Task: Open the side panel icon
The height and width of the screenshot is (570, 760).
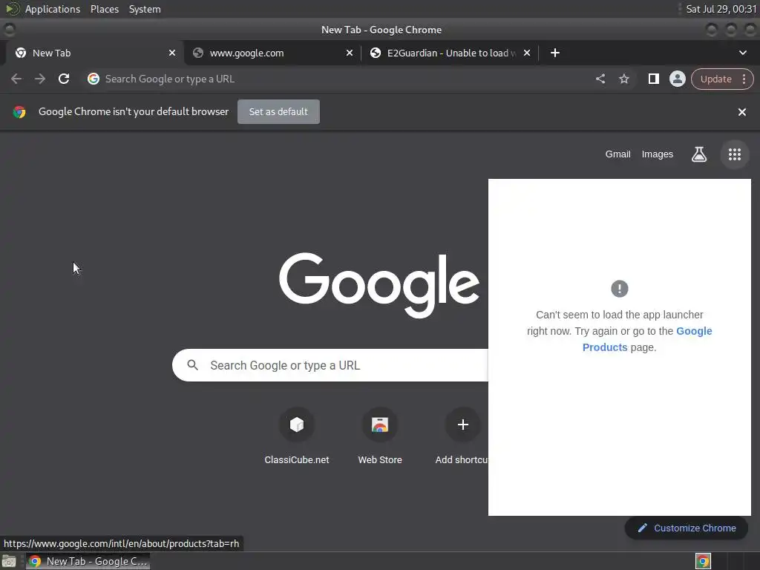Action: pos(653,79)
